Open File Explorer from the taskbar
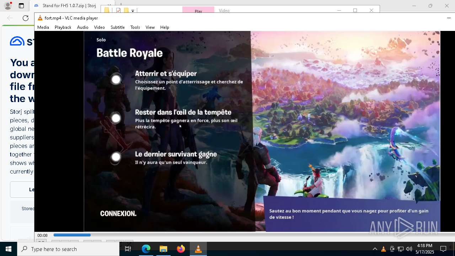The height and width of the screenshot is (256, 455). 163,249
